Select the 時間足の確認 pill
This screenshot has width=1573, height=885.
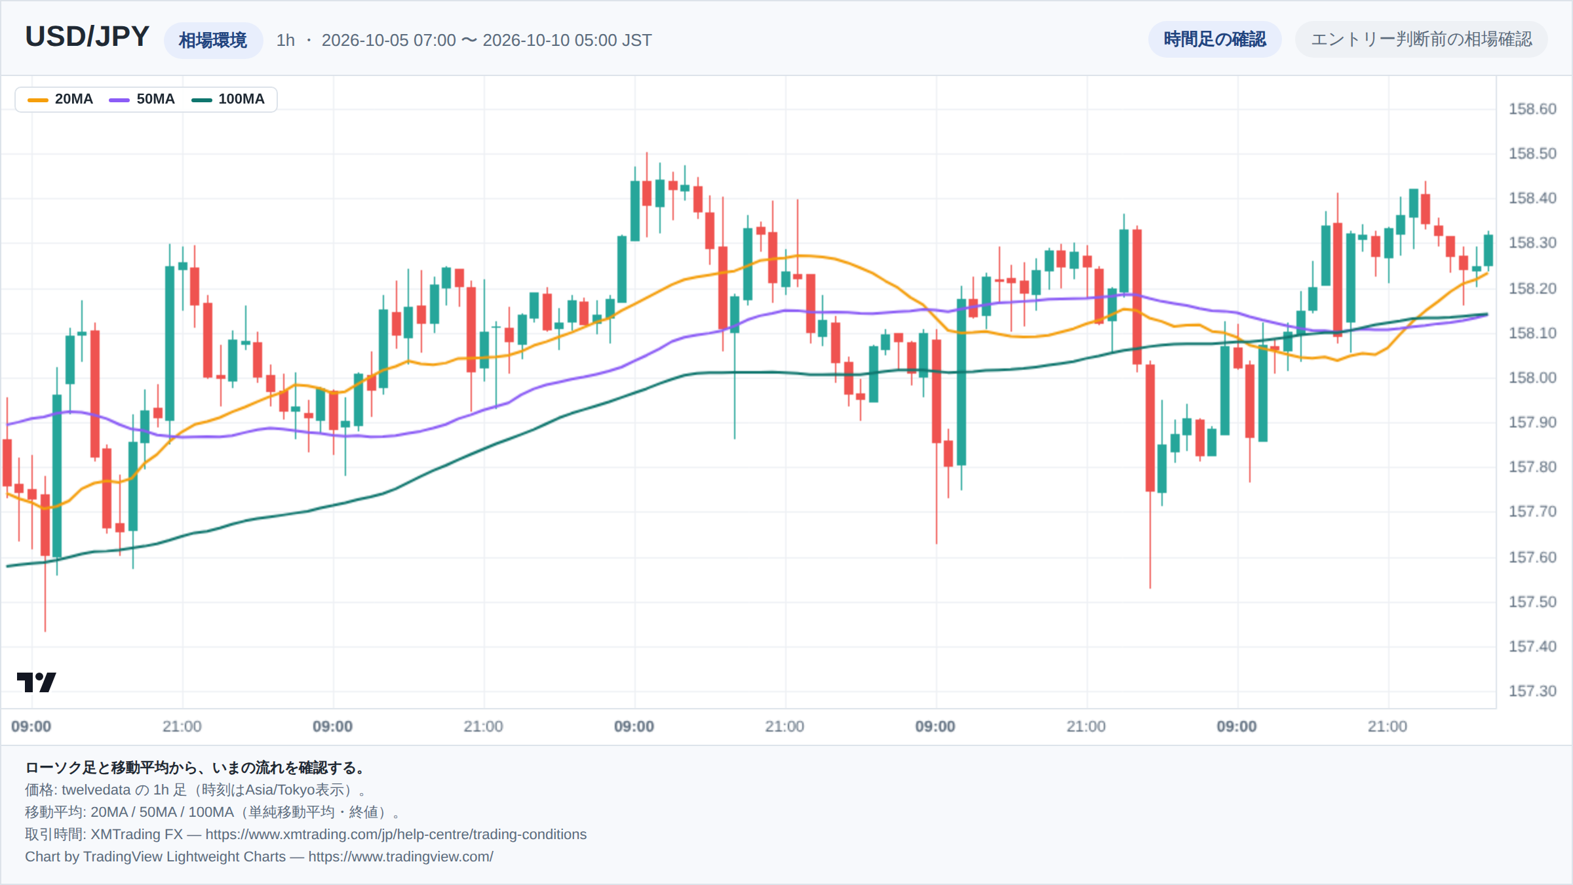(x=1214, y=39)
